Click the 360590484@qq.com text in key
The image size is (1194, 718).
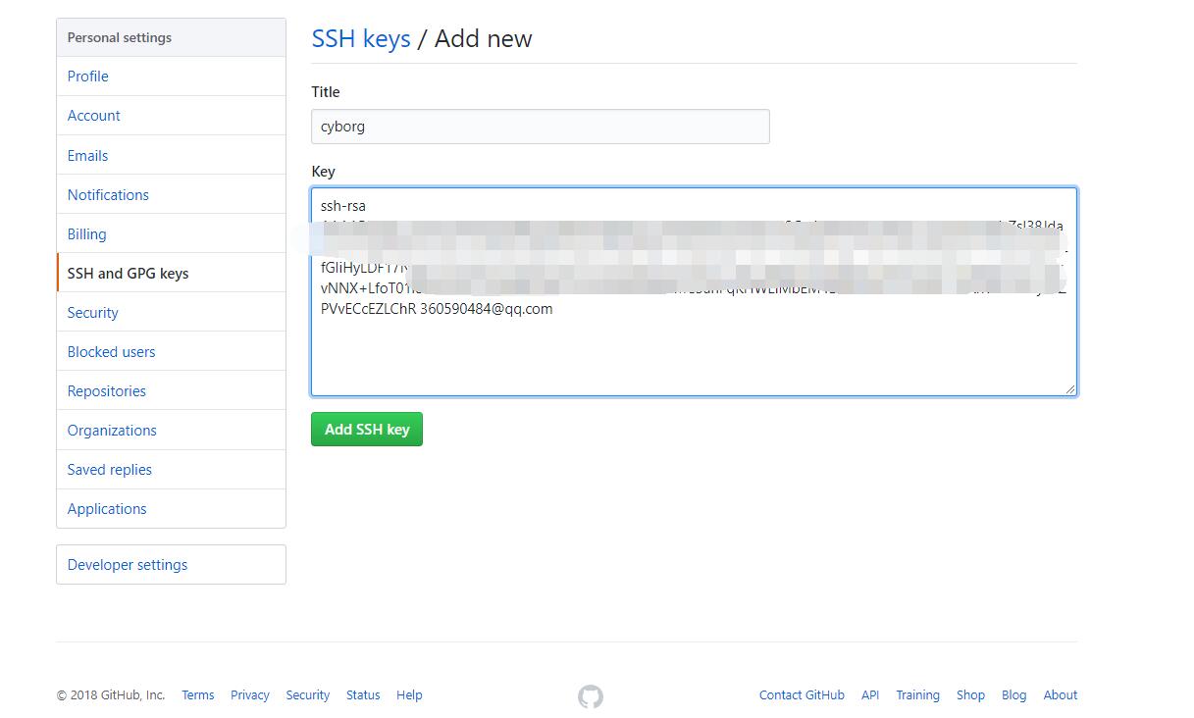487,309
